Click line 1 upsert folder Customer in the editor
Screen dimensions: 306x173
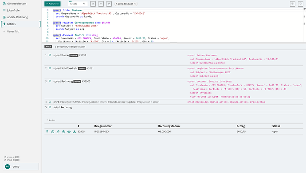(68, 10)
